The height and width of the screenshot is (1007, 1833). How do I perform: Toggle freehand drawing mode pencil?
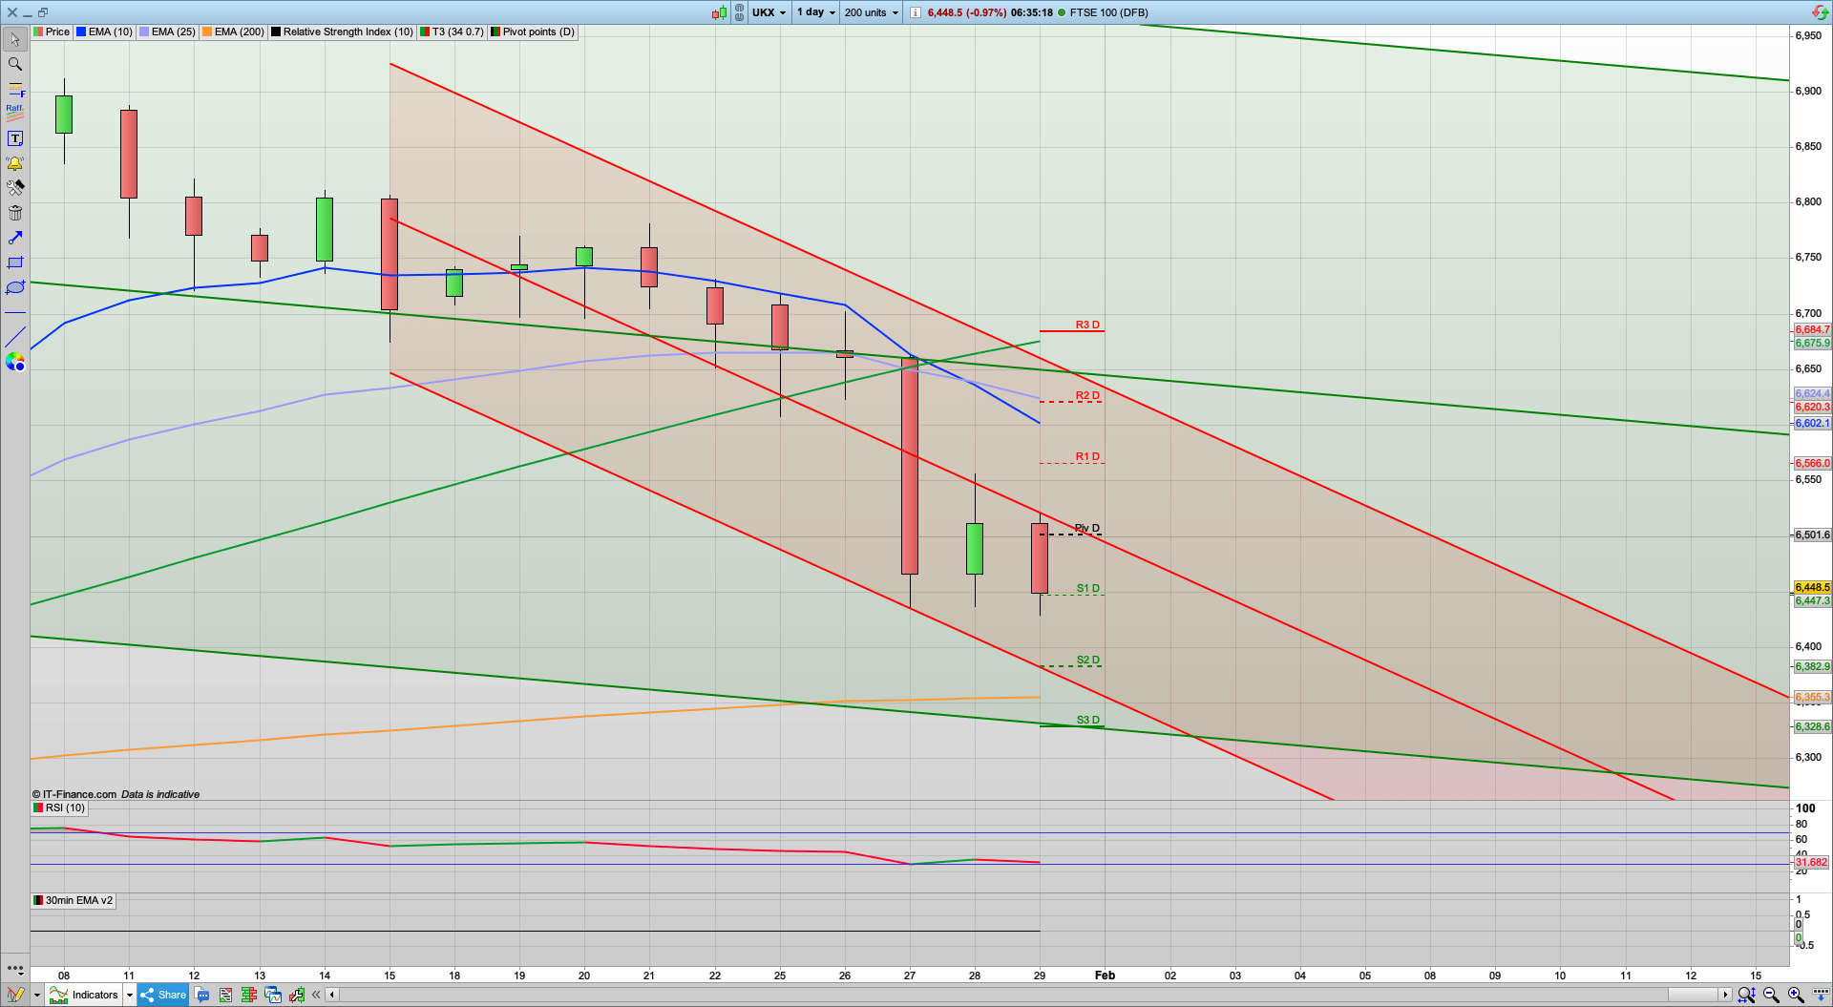pos(16,995)
